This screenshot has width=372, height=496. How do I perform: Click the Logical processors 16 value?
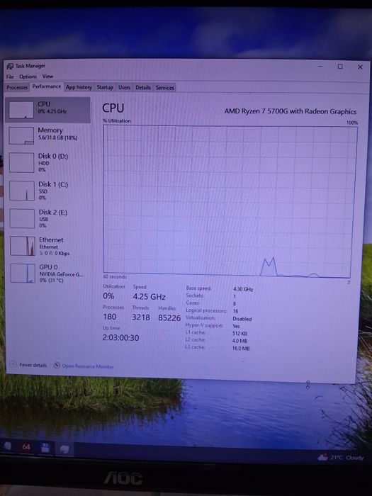[x=235, y=311]
